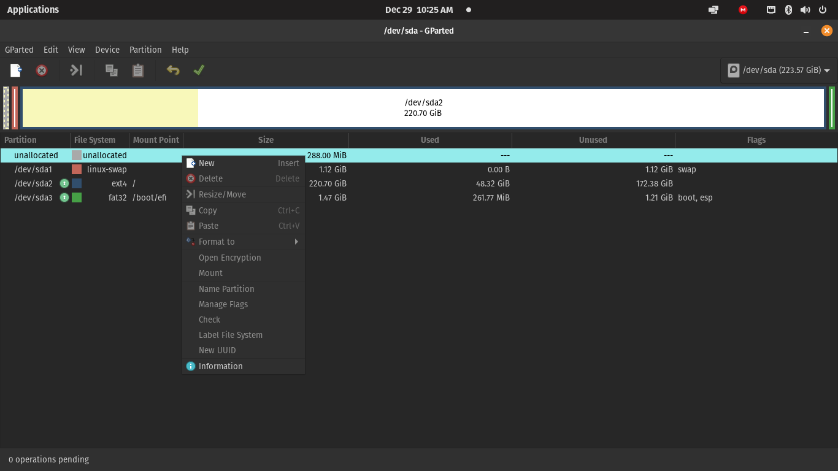
Task: Click Copy in the context menu
Action: (x=244, y=210)
